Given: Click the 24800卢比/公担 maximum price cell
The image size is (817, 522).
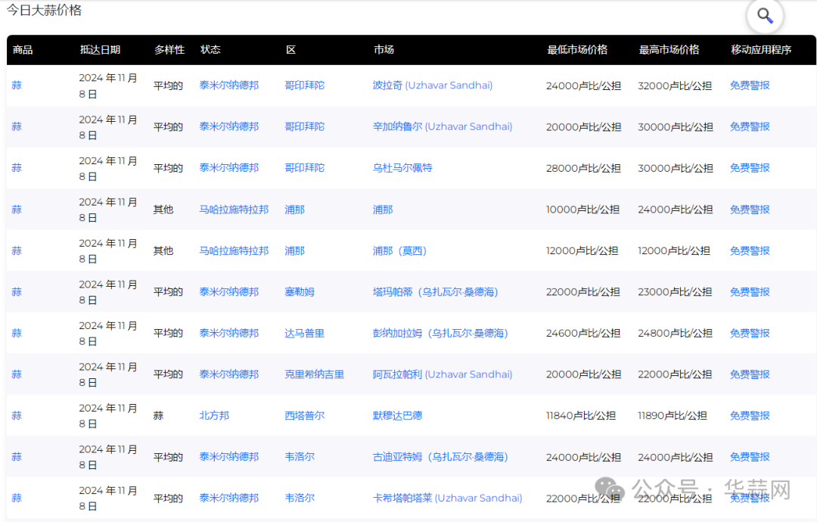Looking at the screenshot, I should [675, 333].
